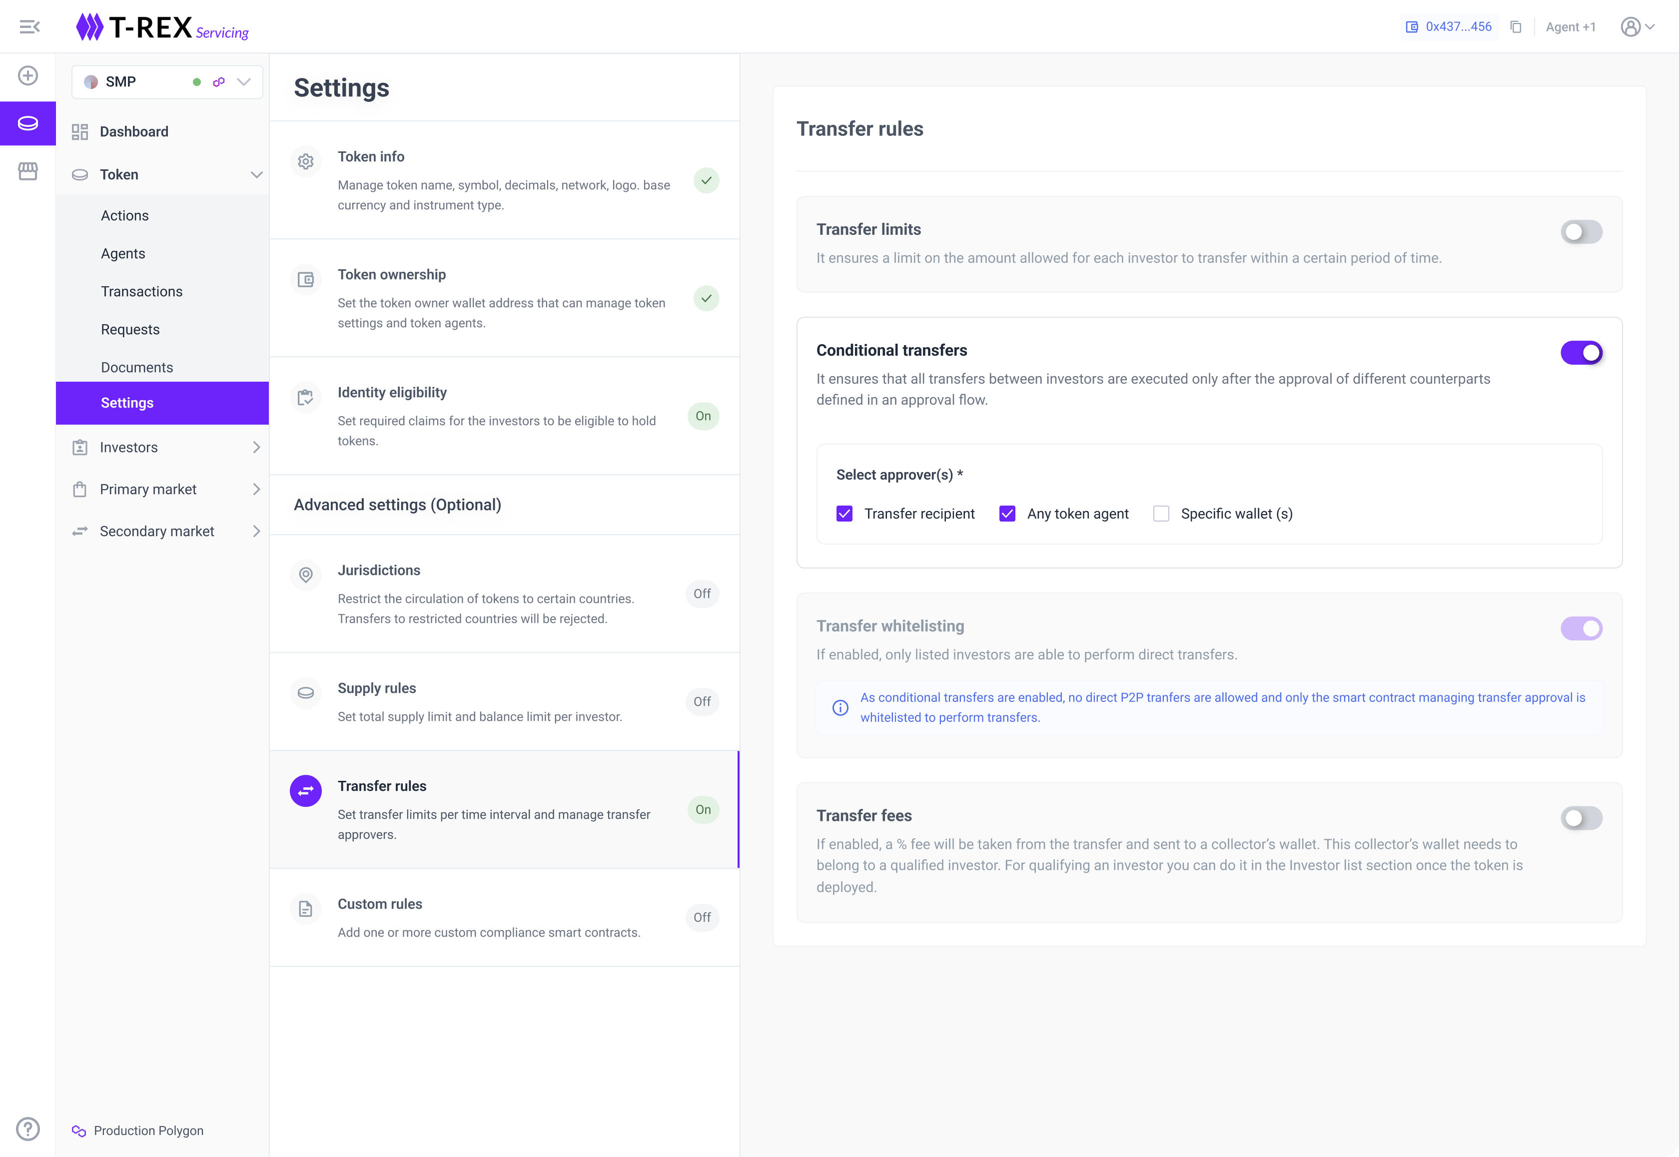Open Documents under Token
This screenshot has height=1157, width=1679.
coord(137,367)
